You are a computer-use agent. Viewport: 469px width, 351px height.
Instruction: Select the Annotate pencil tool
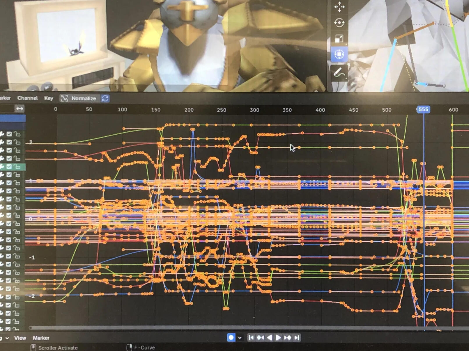click(x=339, y=72)
